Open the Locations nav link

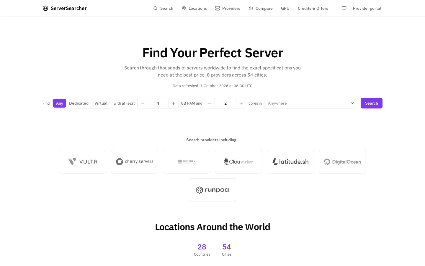coord(194,8)
